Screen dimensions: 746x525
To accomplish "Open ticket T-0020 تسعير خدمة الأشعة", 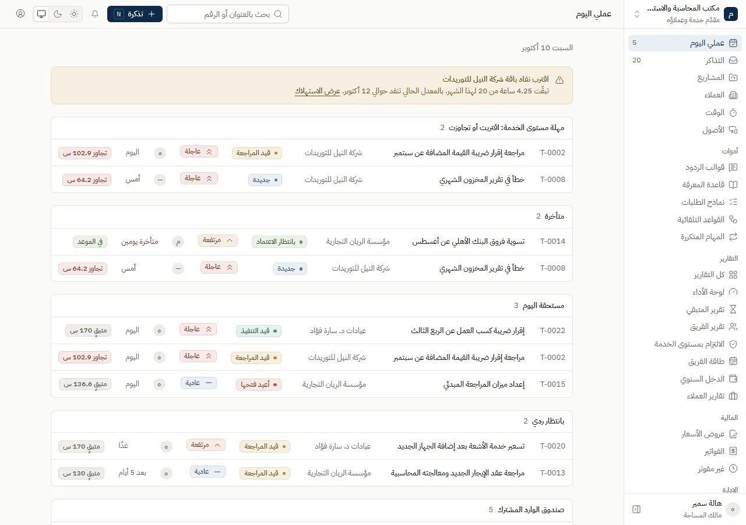I will tap(312, 446).
